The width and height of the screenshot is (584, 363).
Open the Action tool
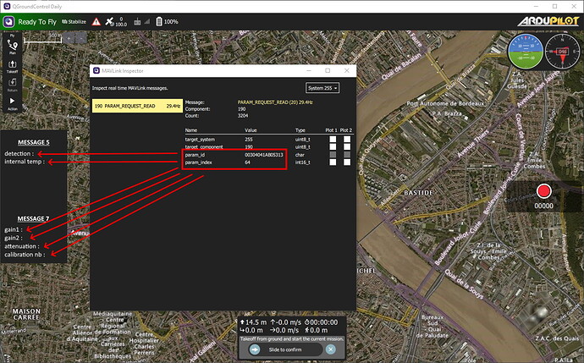[x=13, y=103]
